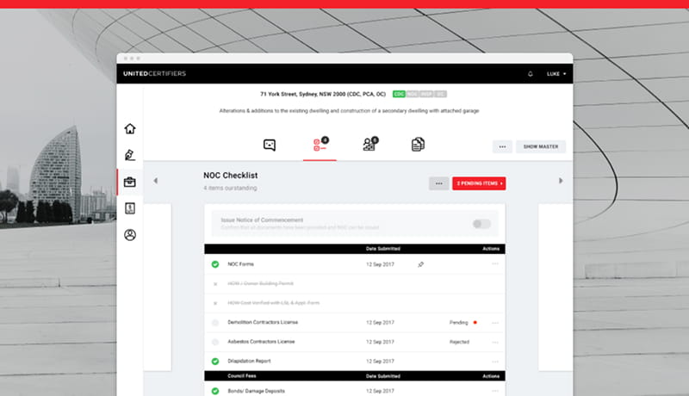This screenshot has width=689, height=396.
Task: Switch to the inspections people tab
Action: pos(370,144)
